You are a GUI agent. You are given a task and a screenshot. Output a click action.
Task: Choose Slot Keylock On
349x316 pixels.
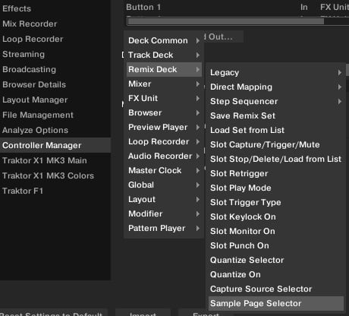coord(276,216)
